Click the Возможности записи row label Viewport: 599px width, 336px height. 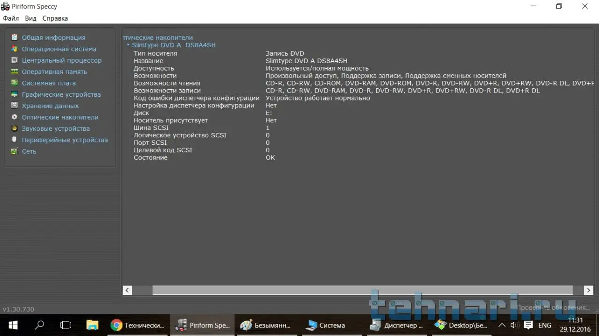tap(167, 91)
